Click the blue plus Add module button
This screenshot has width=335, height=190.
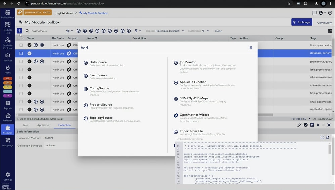coord(19,31)
